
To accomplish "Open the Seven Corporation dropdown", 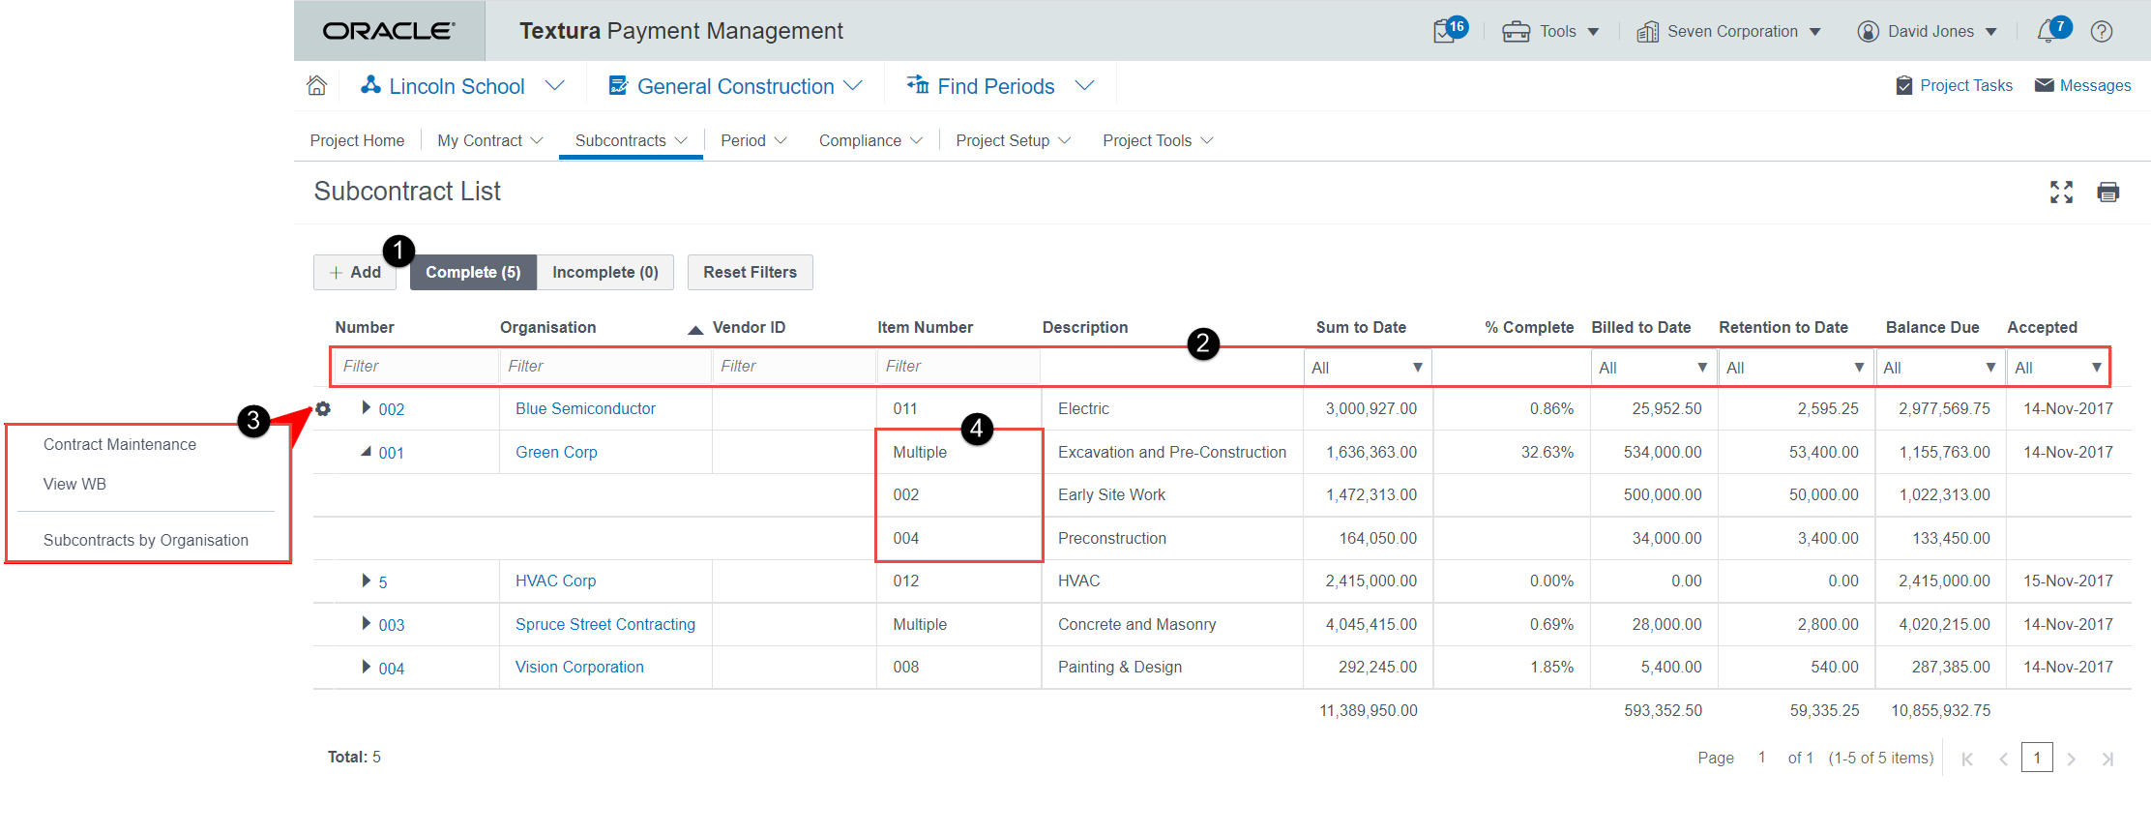I will [x=1814, y=32].
